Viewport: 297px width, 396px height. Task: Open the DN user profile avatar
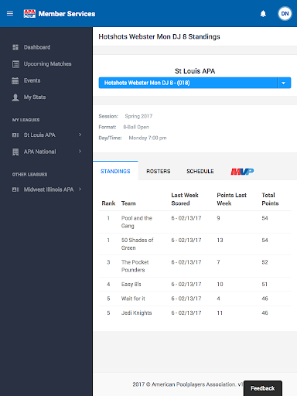285,14
